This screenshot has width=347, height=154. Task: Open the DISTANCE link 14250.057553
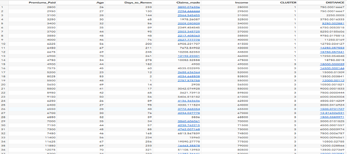(332, 48)
